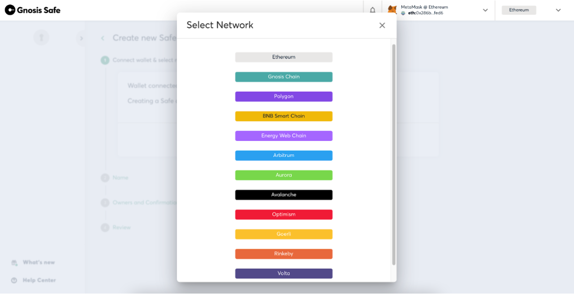The height and width of the screenshot is (294, 574).
Task: Select the Owners and Confirmations step
Action: (x=139, y=203)
